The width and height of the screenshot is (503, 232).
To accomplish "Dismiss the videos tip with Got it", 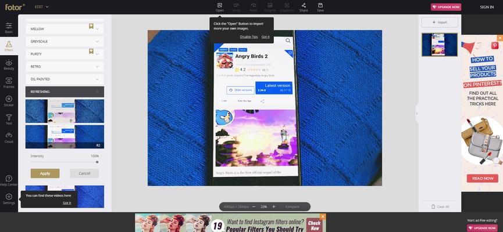I will pos(67,202).
